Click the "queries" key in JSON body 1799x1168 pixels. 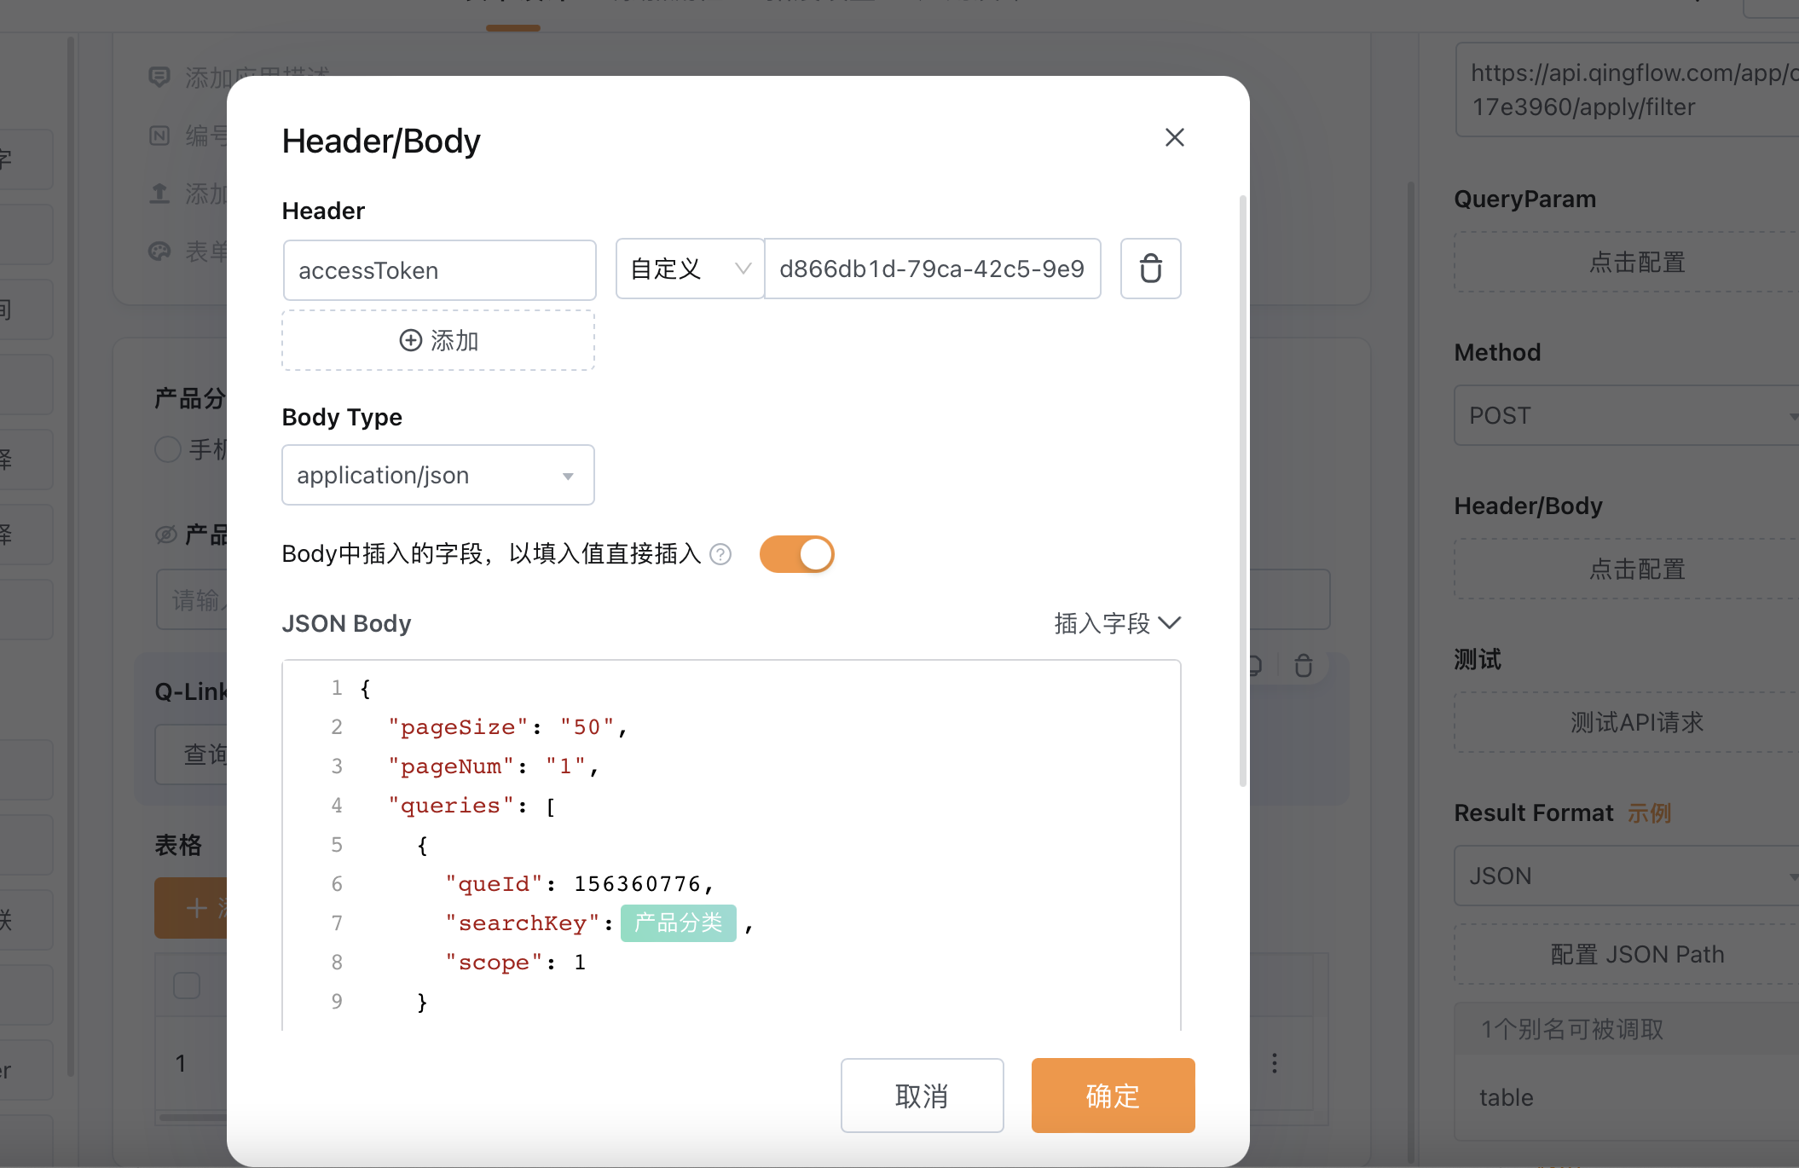point(451,806)
